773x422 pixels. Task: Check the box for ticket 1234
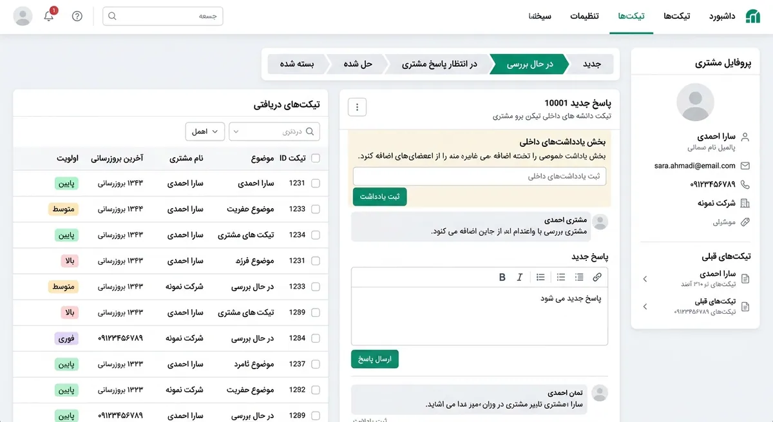[316, 235]
